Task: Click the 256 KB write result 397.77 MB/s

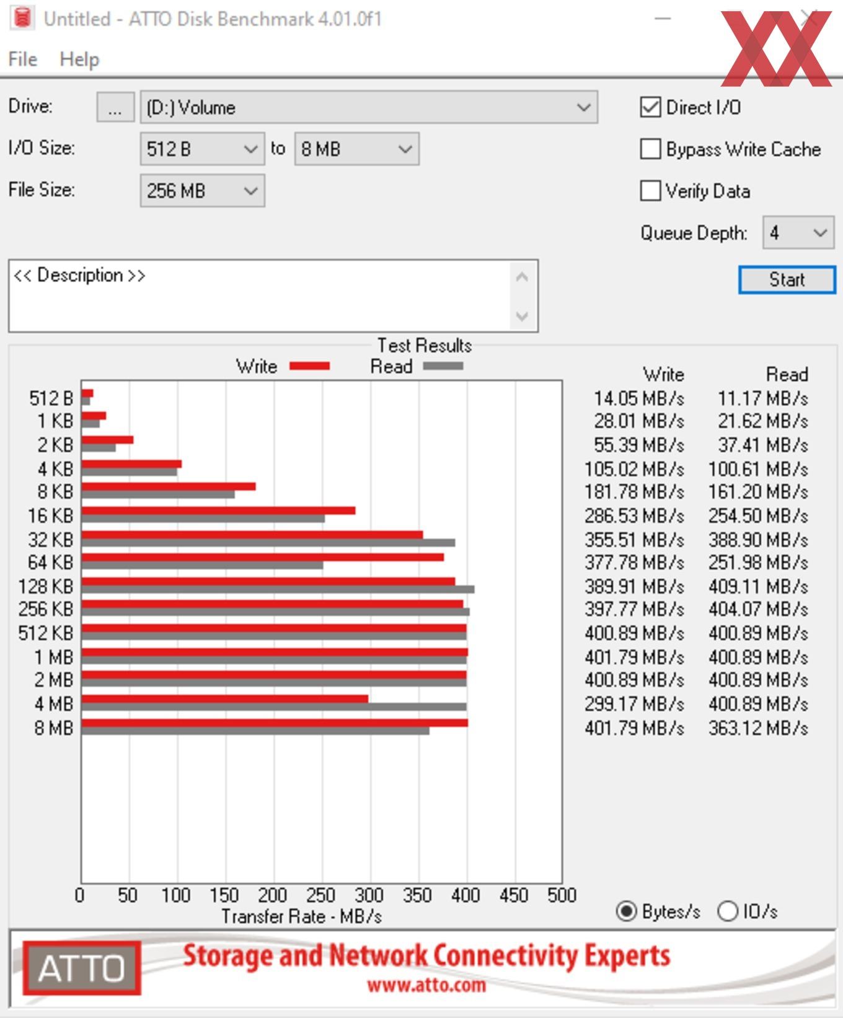Action: [634, 609]
